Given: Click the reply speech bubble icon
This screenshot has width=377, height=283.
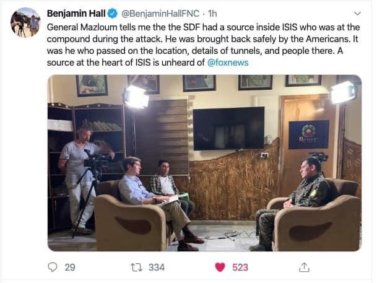Looking at the screenshot, I should 52,267.
